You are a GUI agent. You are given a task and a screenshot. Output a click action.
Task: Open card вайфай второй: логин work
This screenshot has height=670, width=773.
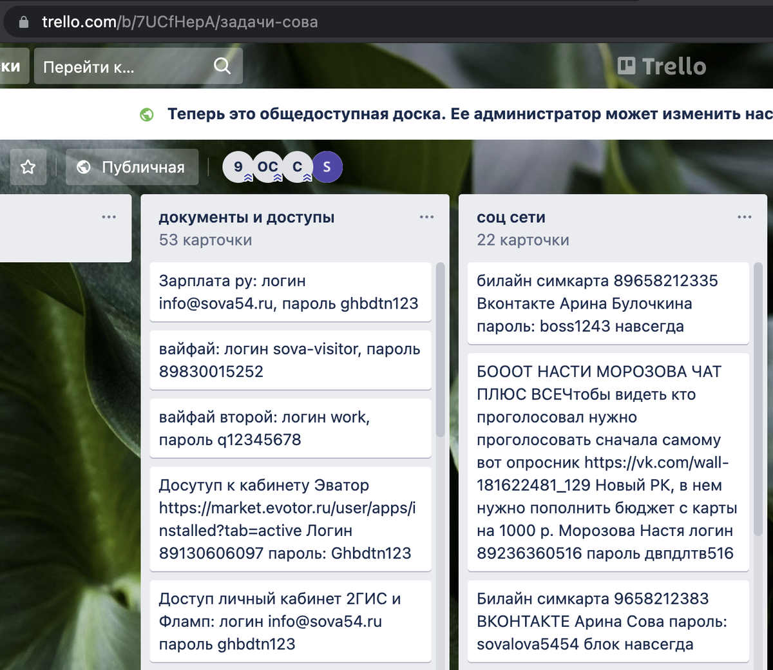(x=291, y=428)
